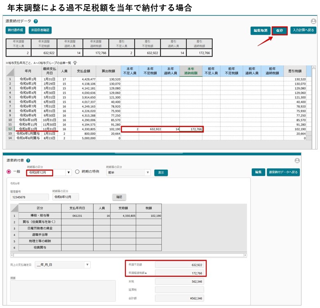Open the 前半 dropdown
Image resolution: width=320 pixels, height=308 pixels.
(148, 173)
